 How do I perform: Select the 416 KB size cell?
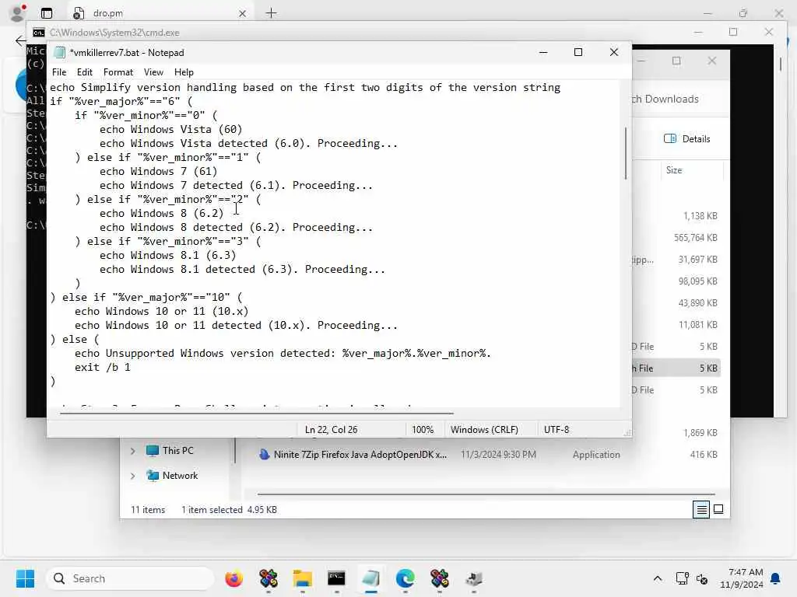(x=703, y=454)
